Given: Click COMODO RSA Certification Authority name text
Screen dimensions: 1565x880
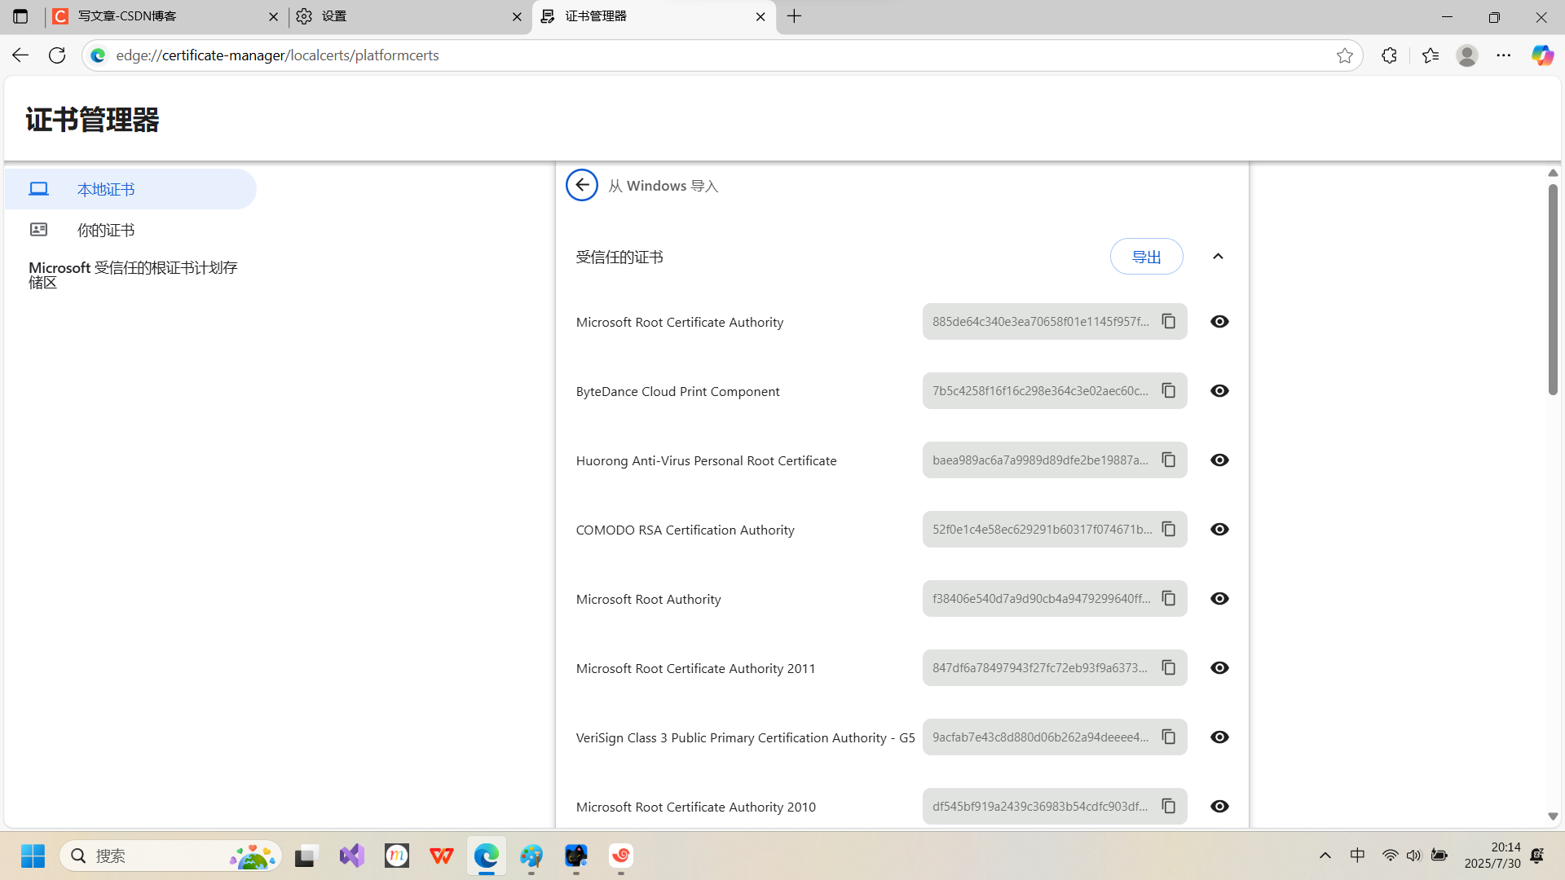Looking at the screenshot, I should point(685,530).
